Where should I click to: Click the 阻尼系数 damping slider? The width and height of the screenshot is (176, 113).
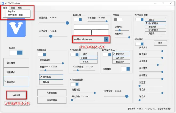pos(151,58)
